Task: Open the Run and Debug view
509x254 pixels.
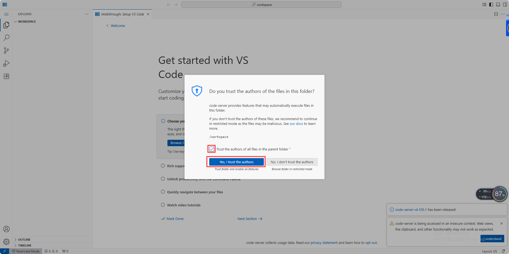Action: [x=6, y=63]
